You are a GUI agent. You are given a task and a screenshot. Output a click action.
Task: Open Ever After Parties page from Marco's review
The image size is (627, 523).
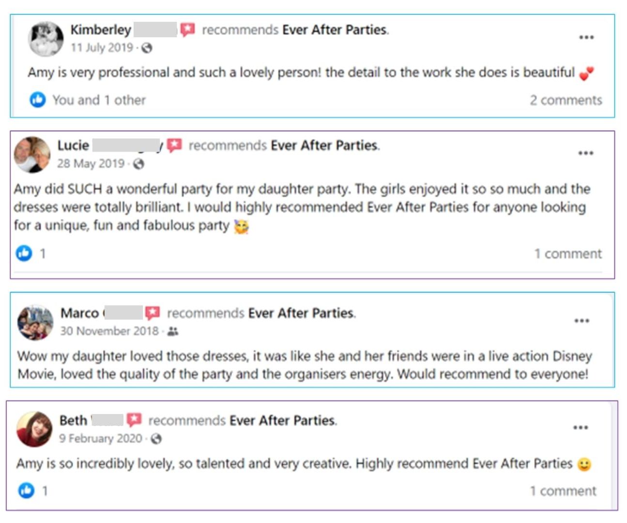click(301, 313)
